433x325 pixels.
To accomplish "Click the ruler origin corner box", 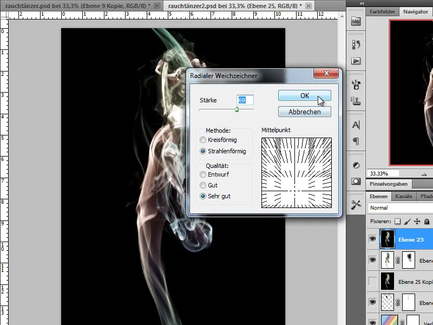I will click(4, 15).
